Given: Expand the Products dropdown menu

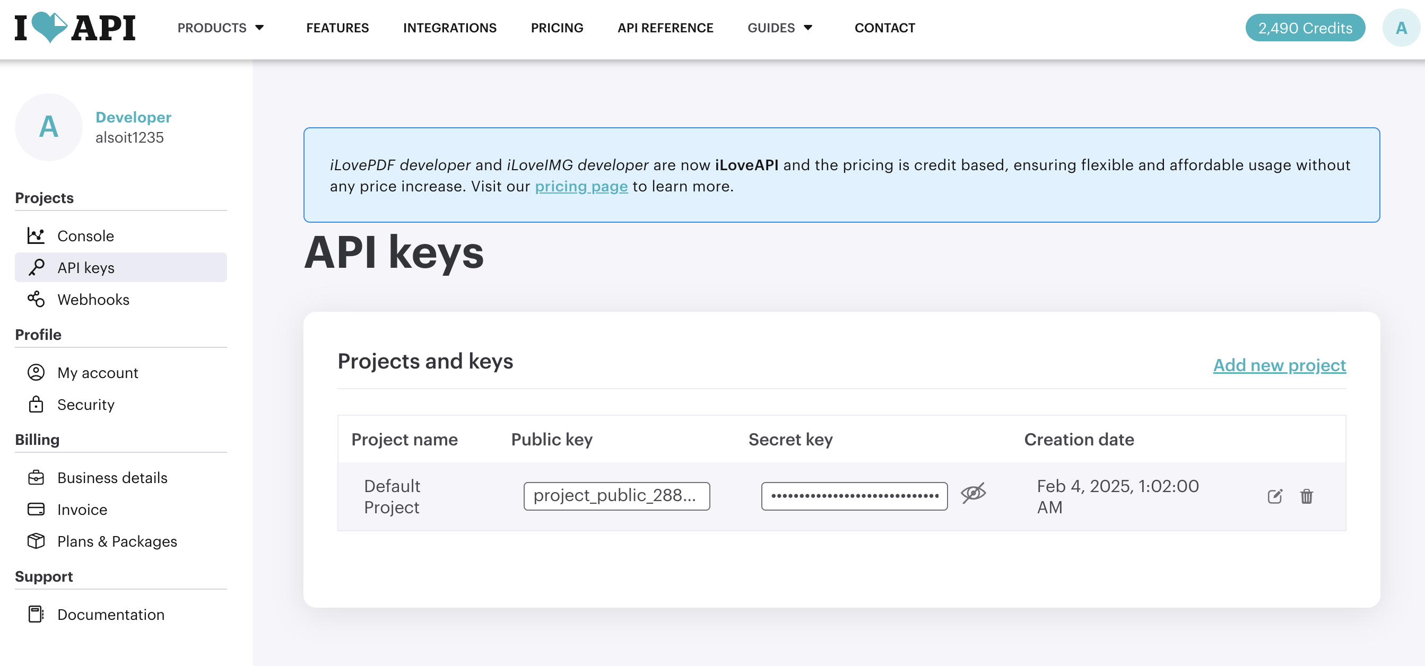Looking at the screenshot, I should coord(221,28).
